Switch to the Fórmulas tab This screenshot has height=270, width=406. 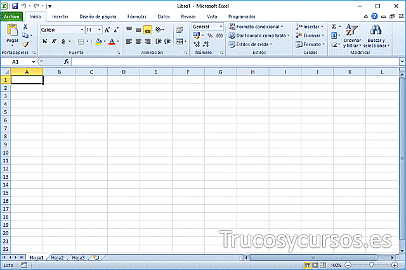(137, 16)
